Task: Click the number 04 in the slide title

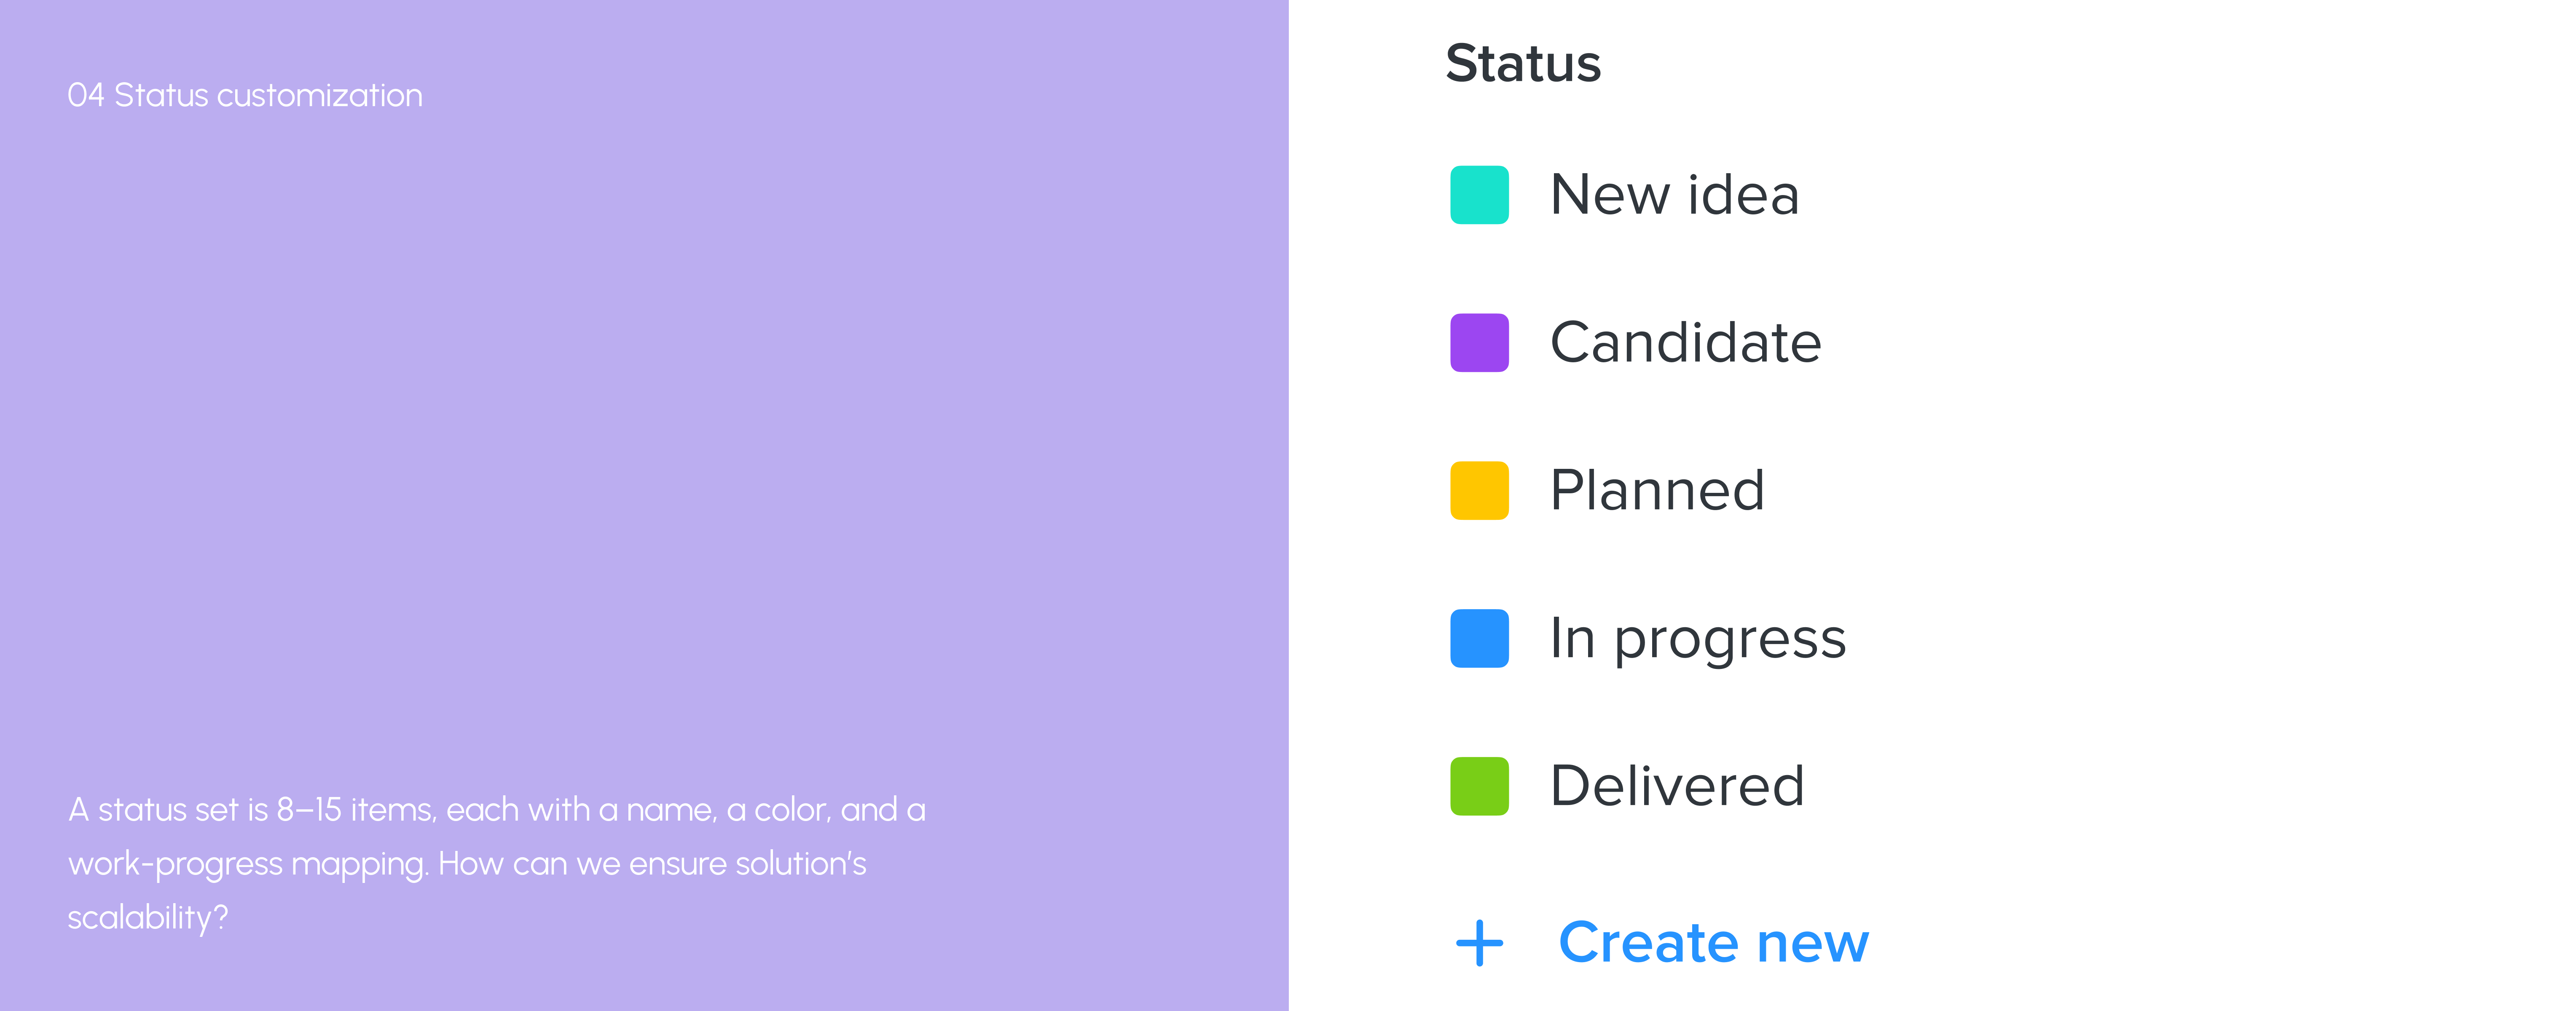Action: click(86, 95)
